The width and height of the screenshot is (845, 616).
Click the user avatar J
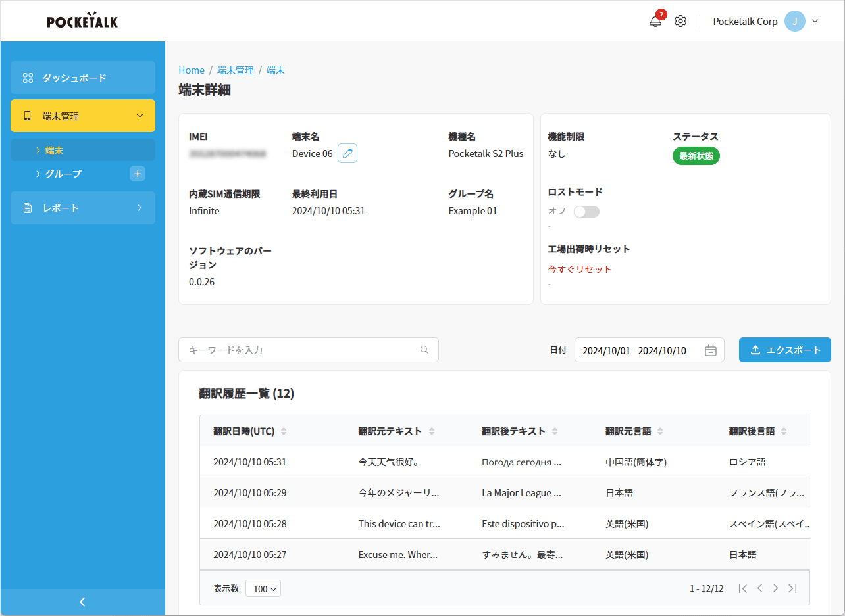[795, 21]
